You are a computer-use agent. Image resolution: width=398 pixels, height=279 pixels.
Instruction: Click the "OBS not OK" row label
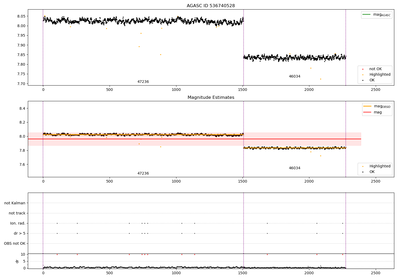[15, 244]
